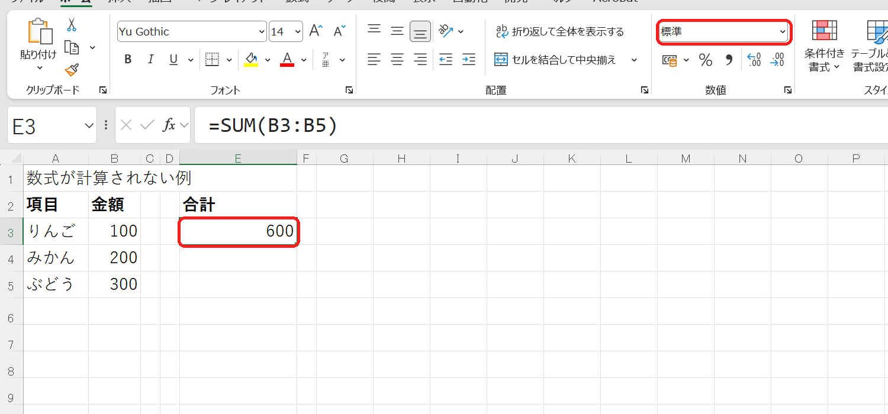Open the merge cells dropdown arrow

point(634,60)
